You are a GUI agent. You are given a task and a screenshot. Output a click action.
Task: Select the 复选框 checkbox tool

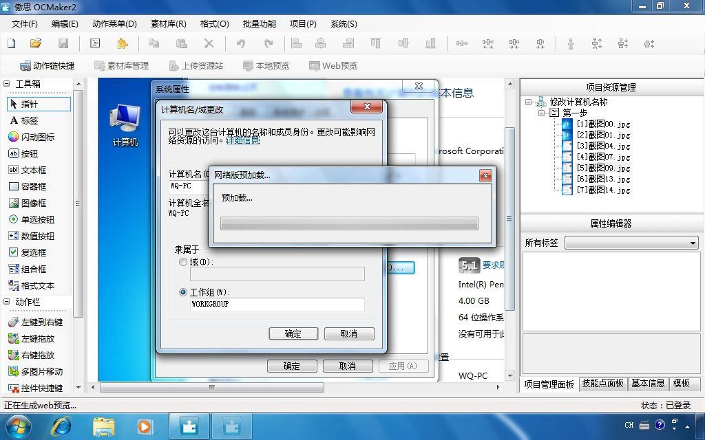tap(28, 252)
